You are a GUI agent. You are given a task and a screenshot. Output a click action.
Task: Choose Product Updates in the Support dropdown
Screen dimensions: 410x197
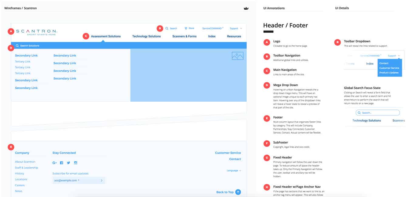coord(389,73)
